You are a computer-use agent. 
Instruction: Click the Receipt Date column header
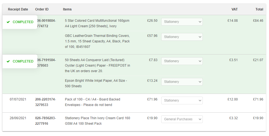pos(18,9)
